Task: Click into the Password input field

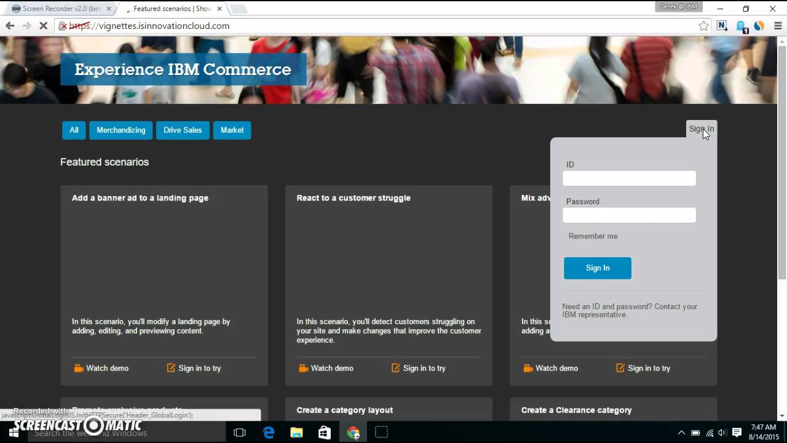Action: (629, 215)
